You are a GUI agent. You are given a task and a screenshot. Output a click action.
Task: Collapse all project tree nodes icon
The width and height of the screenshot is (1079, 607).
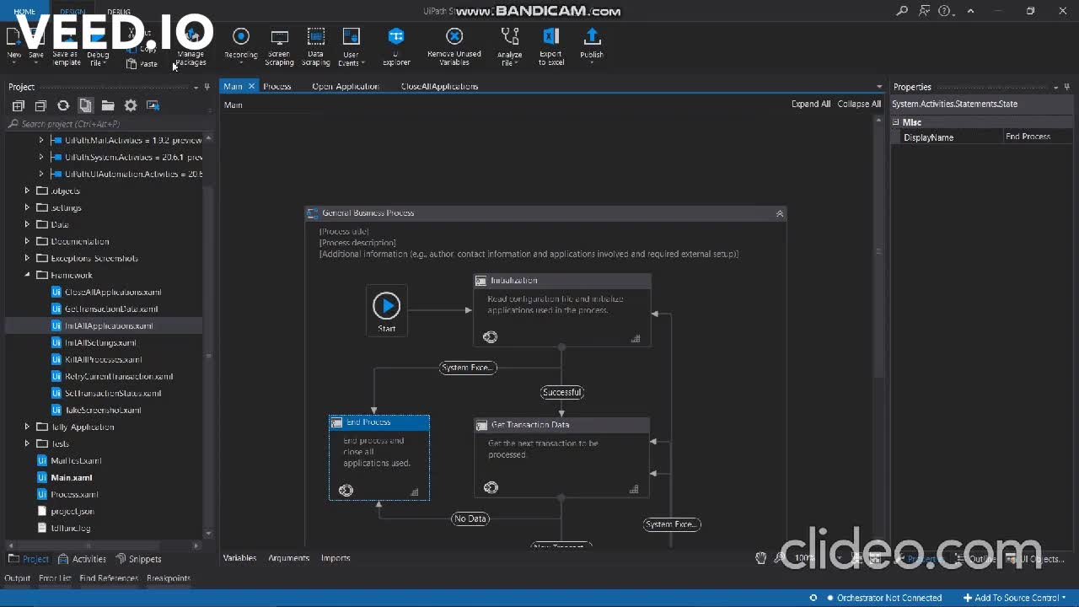point(40,105)
